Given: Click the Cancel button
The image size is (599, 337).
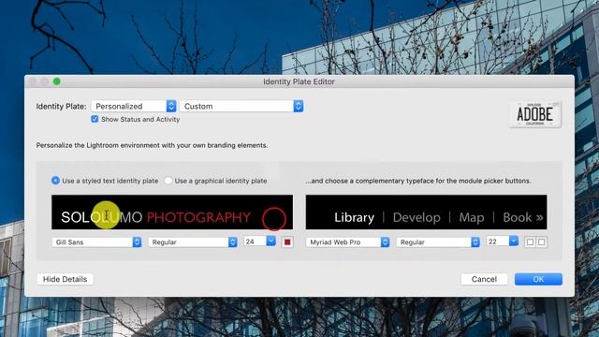Looking at the screenshot, I should 484,279.
